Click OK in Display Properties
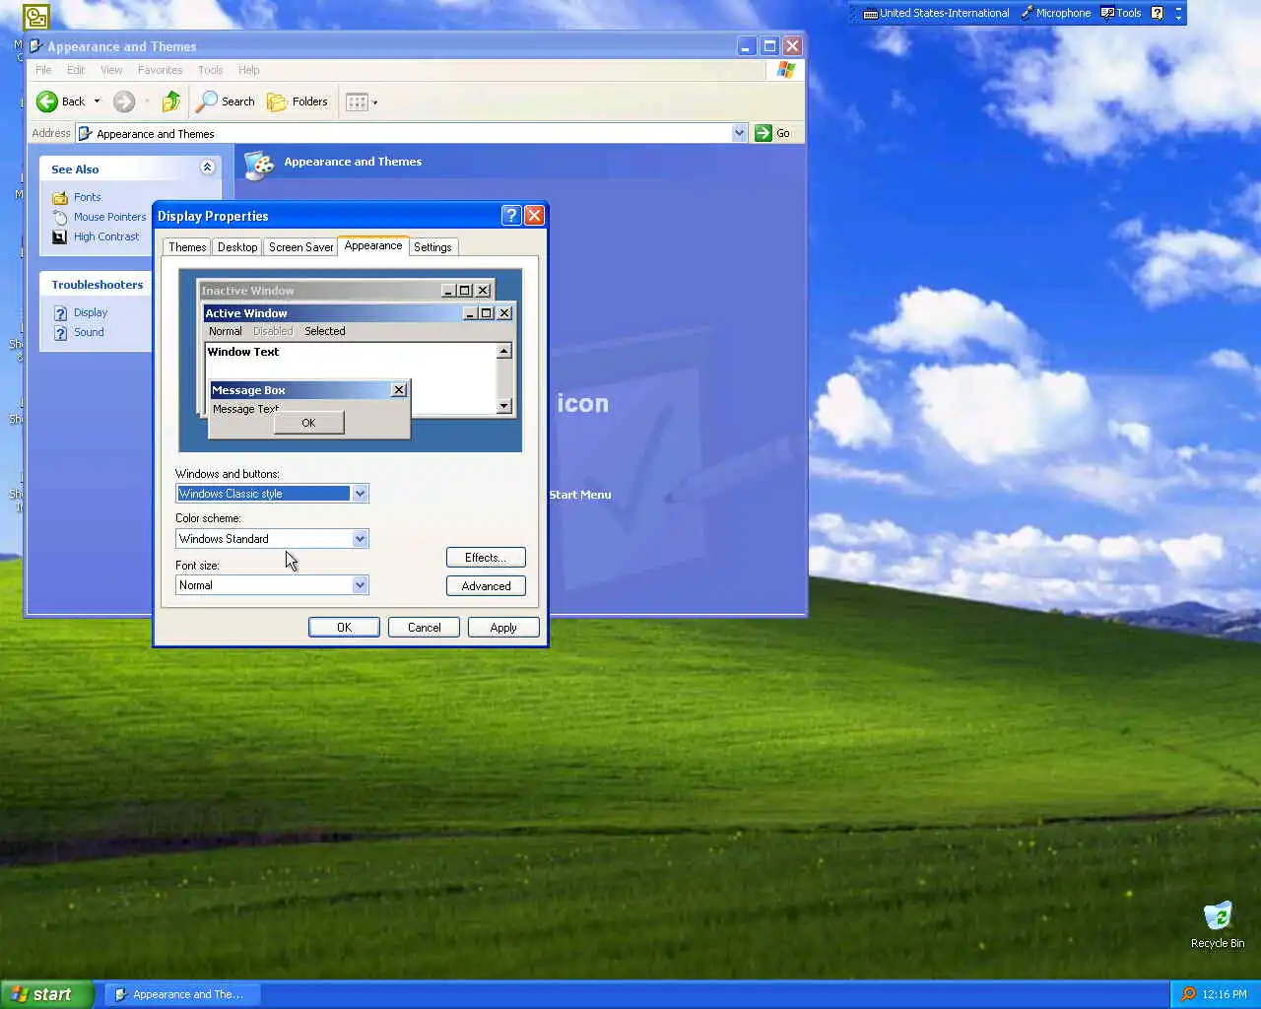This screenshot has height=1009, width=1261. [x=344, y=628]
